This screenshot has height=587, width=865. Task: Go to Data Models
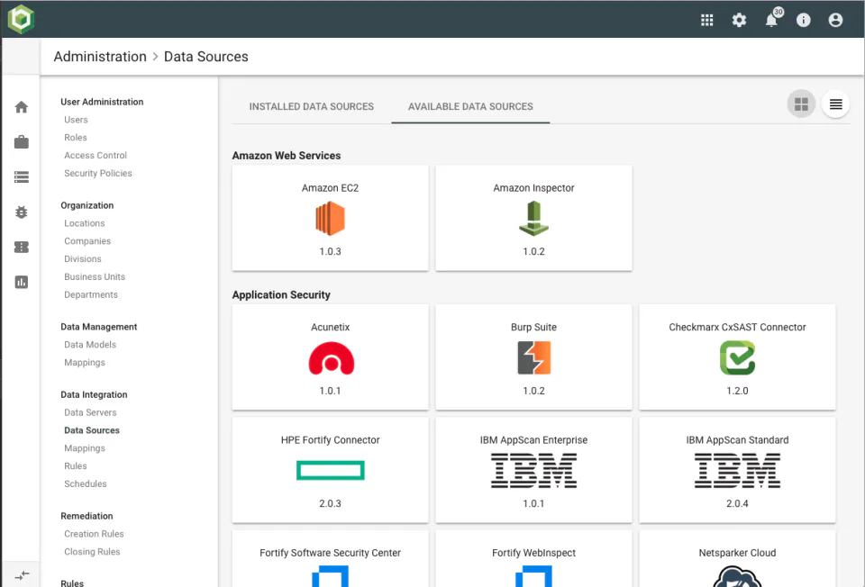(90, 345)
